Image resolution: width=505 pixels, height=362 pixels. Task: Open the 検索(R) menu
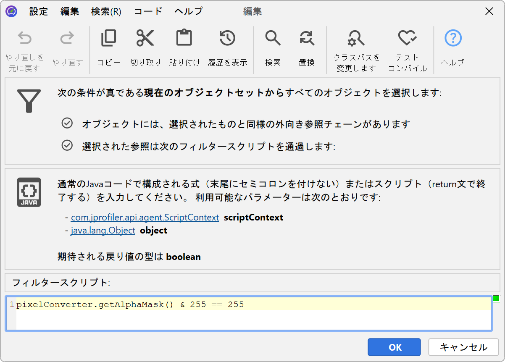click(106, 11)
